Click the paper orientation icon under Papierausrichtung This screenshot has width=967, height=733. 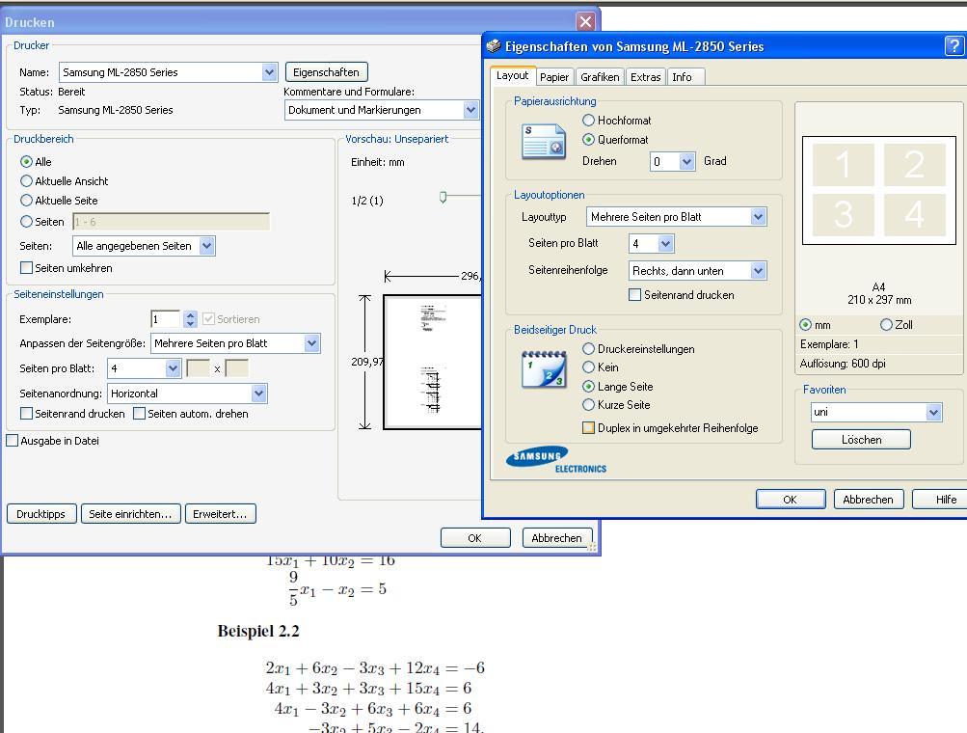pyautogui.click(x=544, y=141)
